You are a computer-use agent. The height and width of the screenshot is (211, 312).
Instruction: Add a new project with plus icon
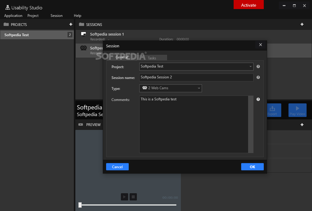point(71,24)
